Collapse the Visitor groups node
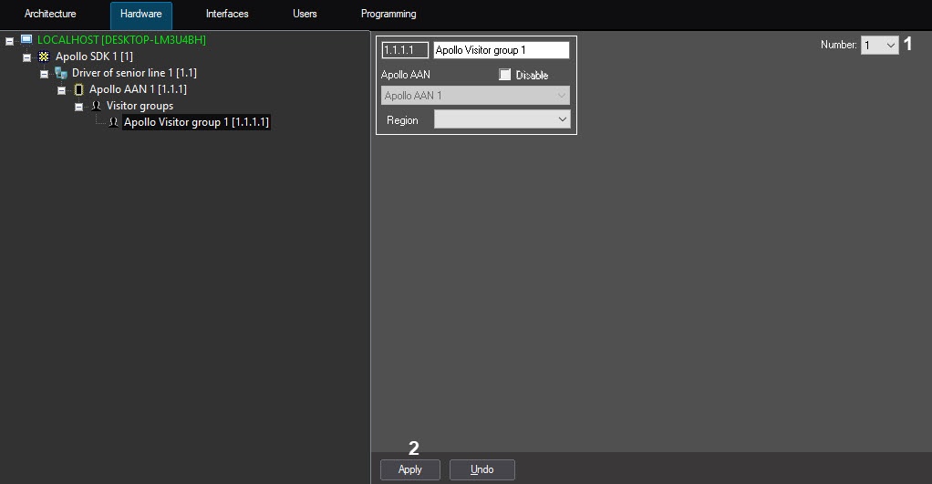932x484 pixels. pyautogui.click(x=78, y=107)
